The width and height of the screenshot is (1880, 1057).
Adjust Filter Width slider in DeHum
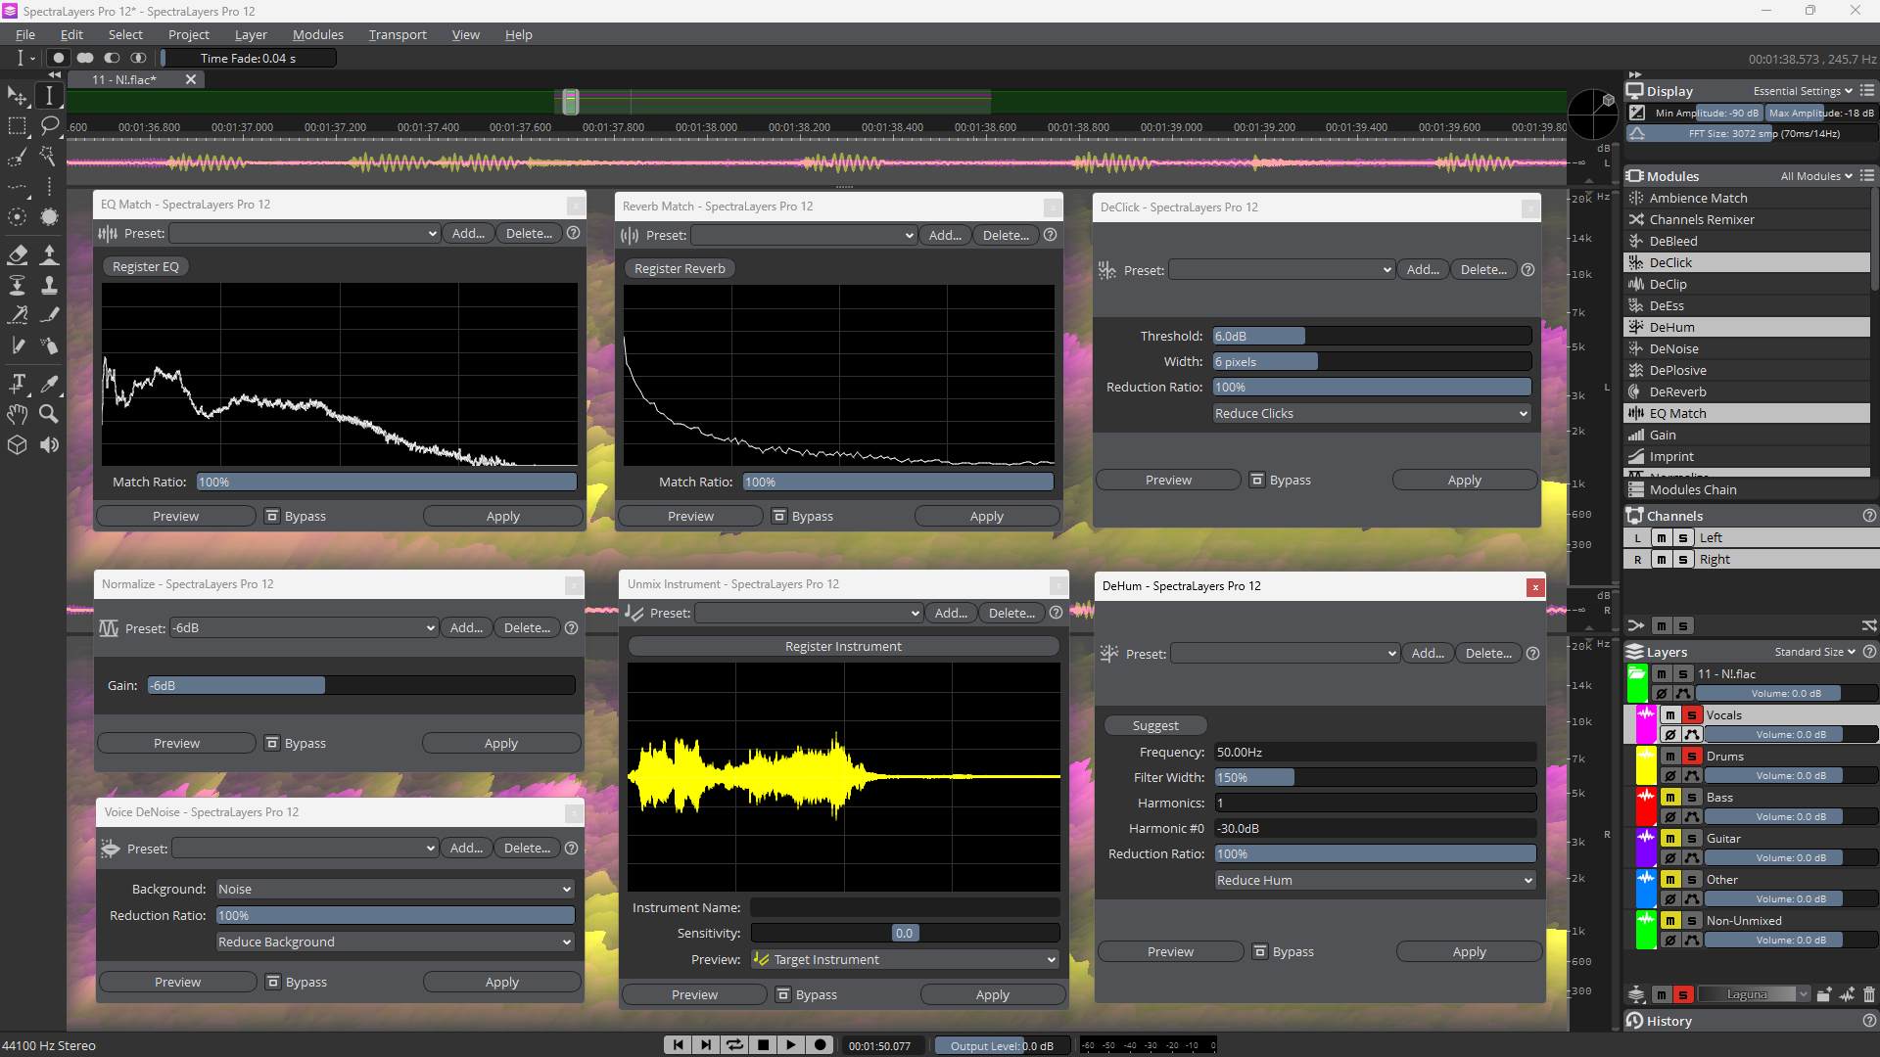[1375, 777]
